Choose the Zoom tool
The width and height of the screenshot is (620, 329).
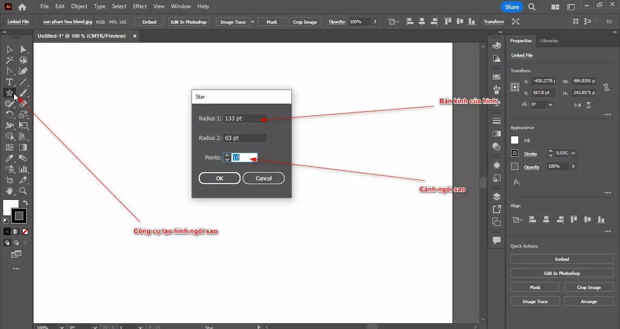(23, 191)
